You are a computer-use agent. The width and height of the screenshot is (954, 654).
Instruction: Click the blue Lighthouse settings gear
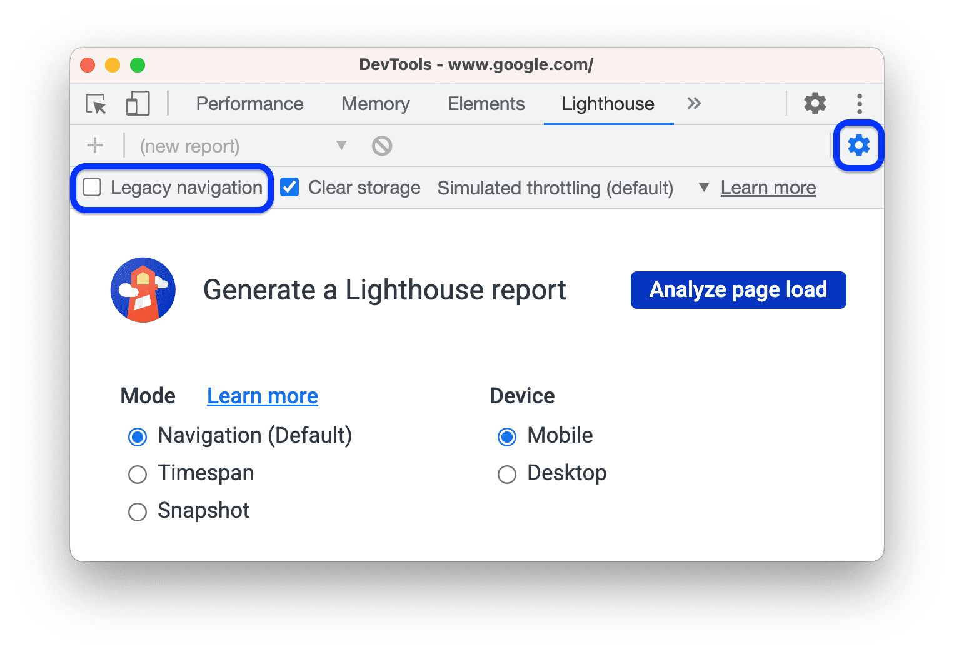[858, 145]
